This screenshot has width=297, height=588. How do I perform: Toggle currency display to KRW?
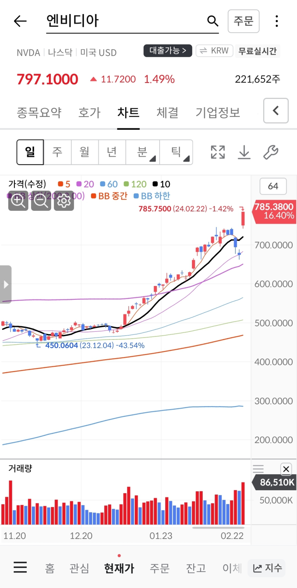(214, 51)
